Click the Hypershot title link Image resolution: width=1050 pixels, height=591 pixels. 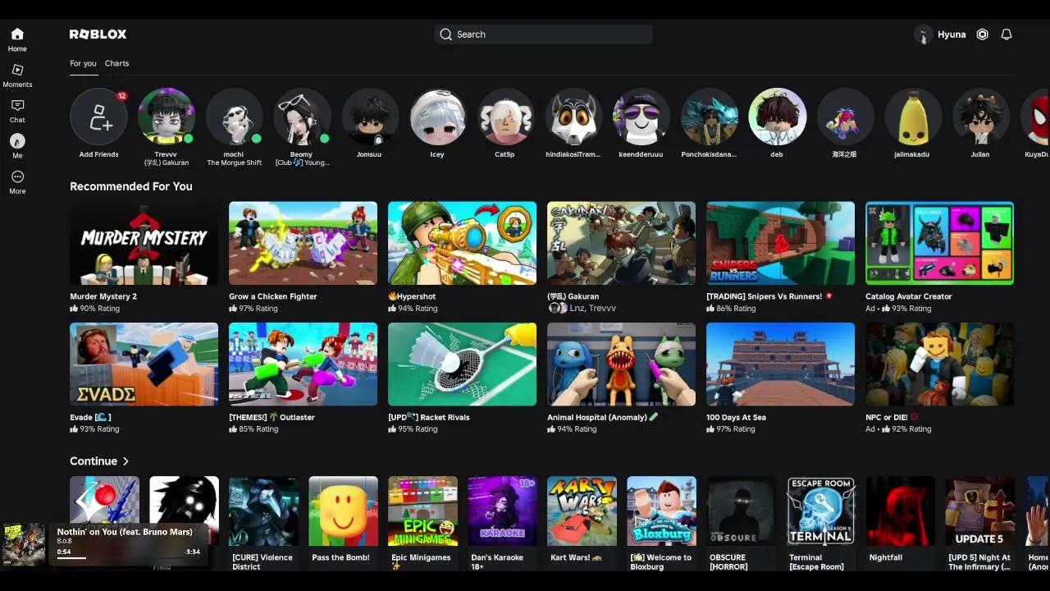412,296
